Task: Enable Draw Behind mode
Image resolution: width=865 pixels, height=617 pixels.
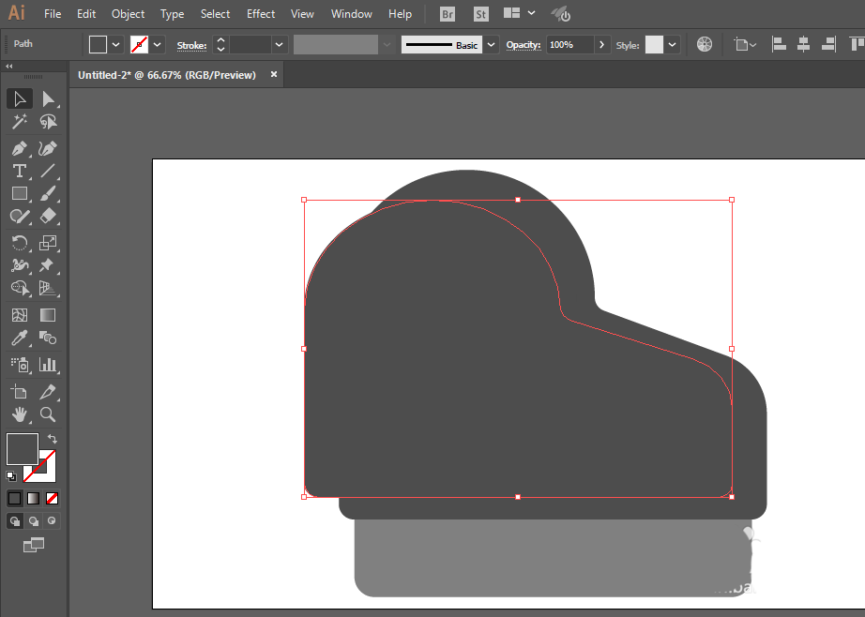Action: pyautogui.click(x=33, y=520)
